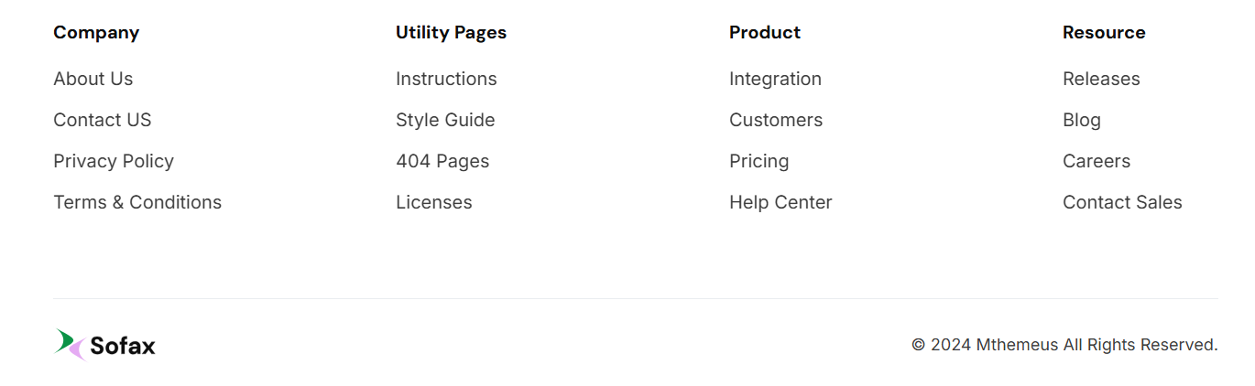Viewport: 1255px width, 386px height.
Task: Open the About Us page
Action: pyautogui.click(x=93, y=79)
